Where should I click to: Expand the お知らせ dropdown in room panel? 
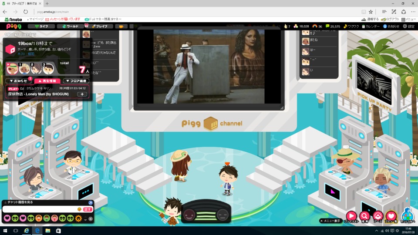(18, 81)
